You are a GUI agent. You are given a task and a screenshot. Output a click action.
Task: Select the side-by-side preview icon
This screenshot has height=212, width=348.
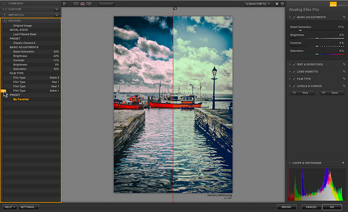click(89, 4)
